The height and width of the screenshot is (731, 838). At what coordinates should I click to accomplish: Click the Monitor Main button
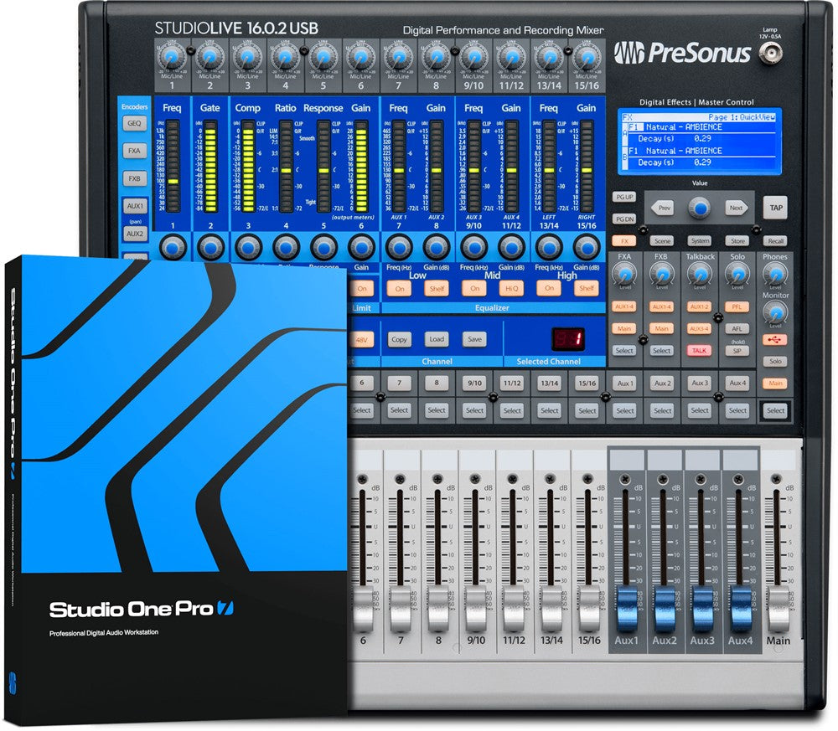point(775,384)
